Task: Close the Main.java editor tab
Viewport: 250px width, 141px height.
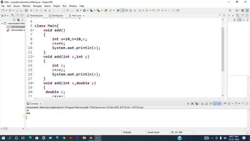Action: [84, 16]
